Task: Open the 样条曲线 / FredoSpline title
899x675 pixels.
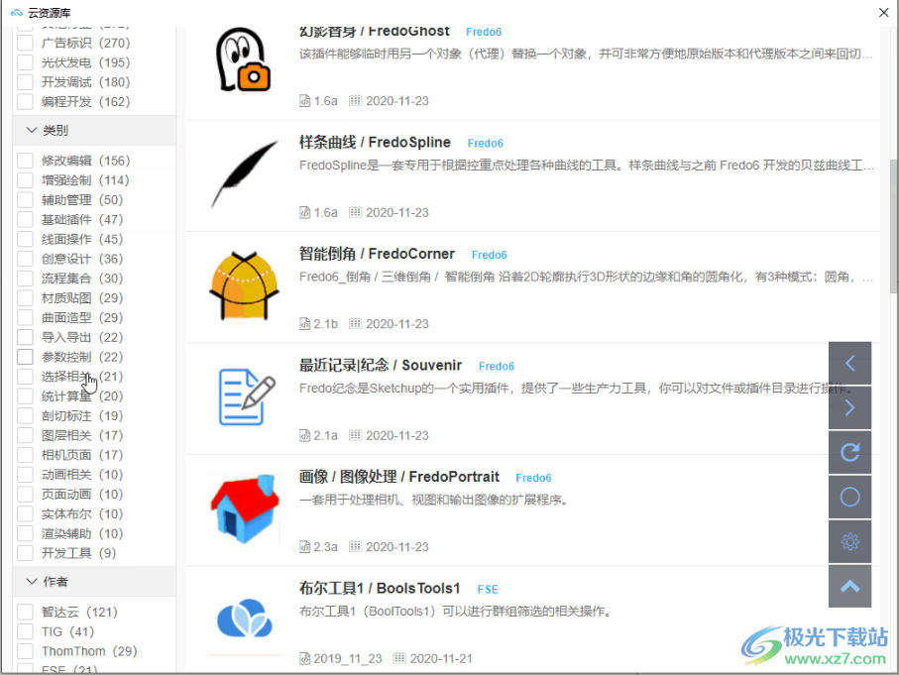Action: pos(375,142)
